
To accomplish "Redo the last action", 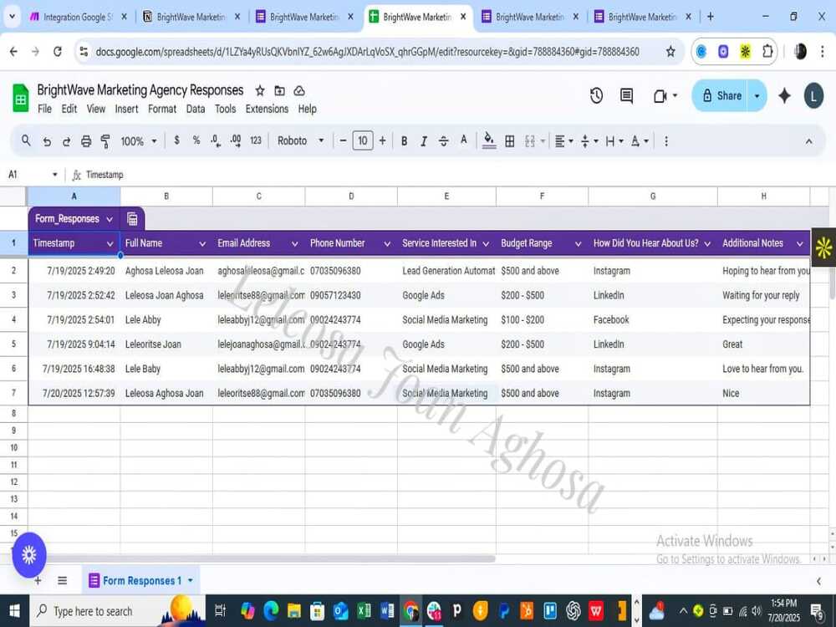I will (x=66, y=141).
